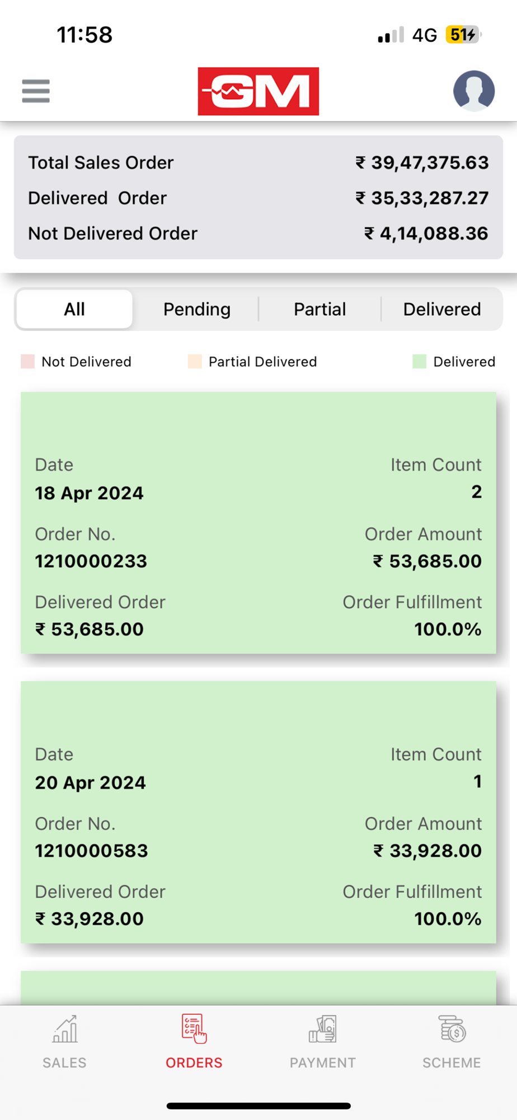
Task: Open the Scheme coins icon
Action: (x=452, y=1029)
